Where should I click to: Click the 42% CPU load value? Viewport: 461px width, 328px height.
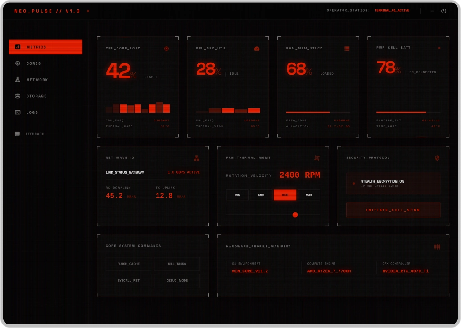121,71
